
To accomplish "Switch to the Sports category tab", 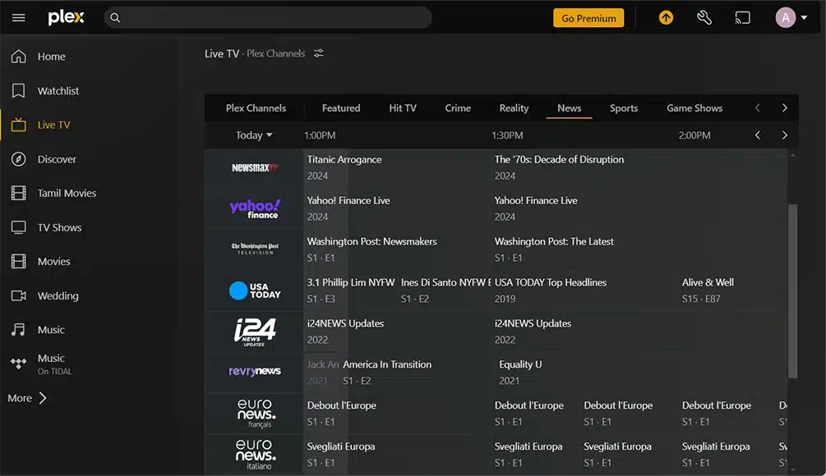I will (x=624, y=108).
